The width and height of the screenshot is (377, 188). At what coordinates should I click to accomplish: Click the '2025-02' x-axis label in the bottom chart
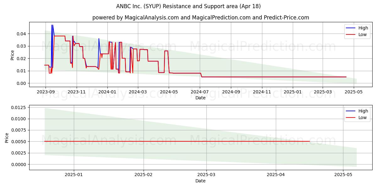(x=144, y=175)
